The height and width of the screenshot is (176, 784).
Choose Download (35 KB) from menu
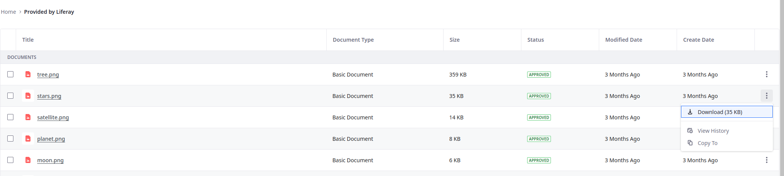coord(726,112)
